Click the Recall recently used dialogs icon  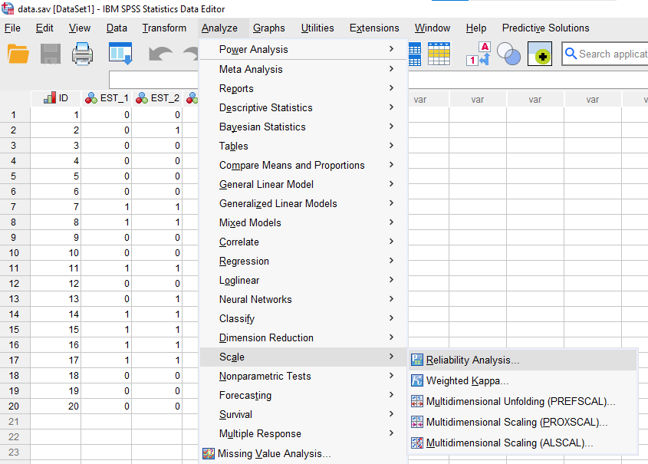click(120, 54)
